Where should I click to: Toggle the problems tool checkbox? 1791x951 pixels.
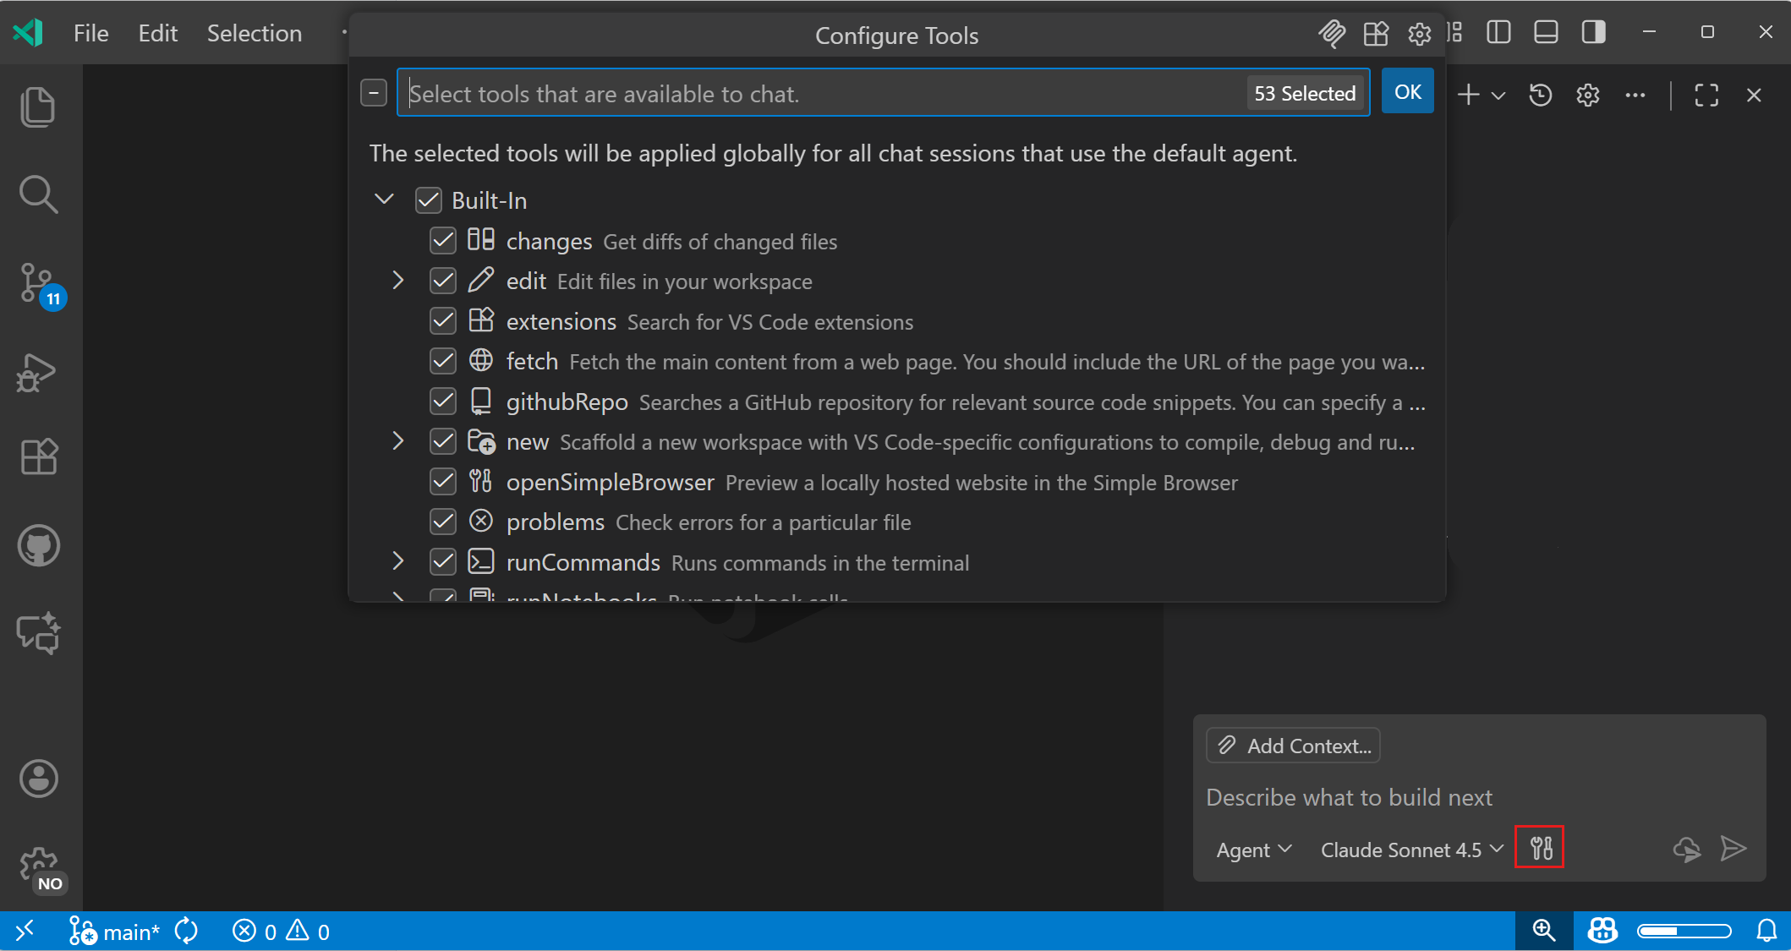click(x=443, y=522)
